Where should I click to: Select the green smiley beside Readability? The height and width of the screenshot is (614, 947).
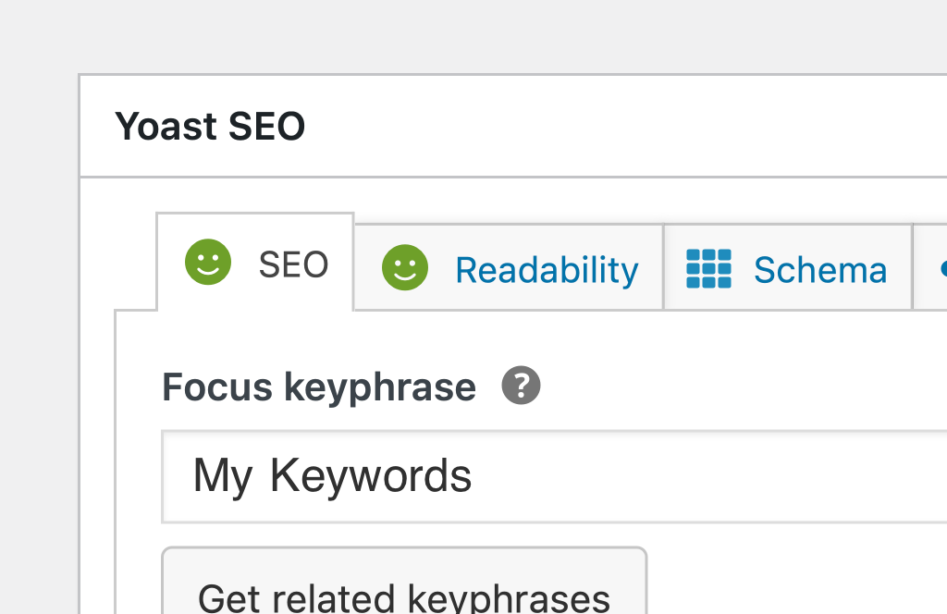[x=405, y=269]
